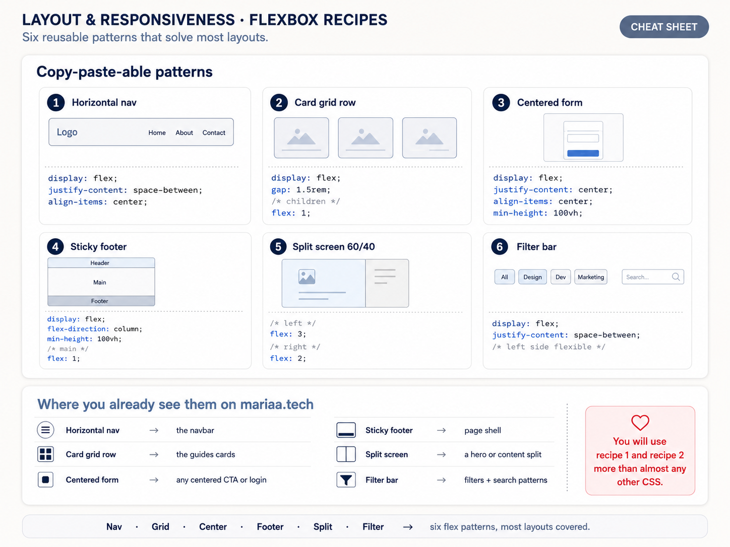This screenshot has width=730, height=547.
Task: Select the All filter chip
Action: coord(505,277)
